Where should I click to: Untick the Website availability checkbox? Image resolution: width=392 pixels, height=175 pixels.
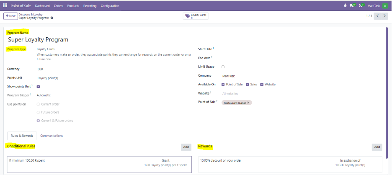[x=262, y=85]
